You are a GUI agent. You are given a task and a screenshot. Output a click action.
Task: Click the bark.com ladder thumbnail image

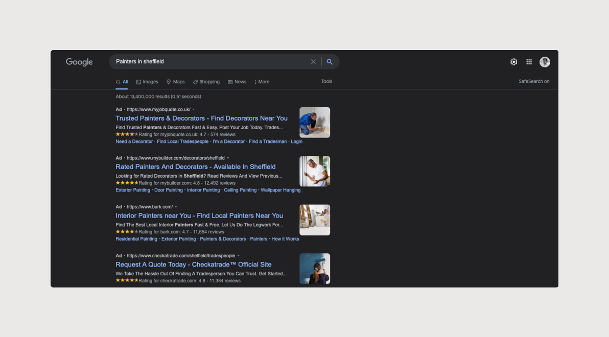coord(315,220)
